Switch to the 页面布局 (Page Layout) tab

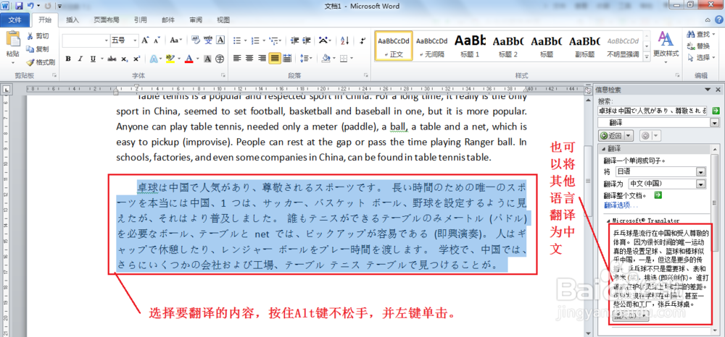[x=107, y=20]
